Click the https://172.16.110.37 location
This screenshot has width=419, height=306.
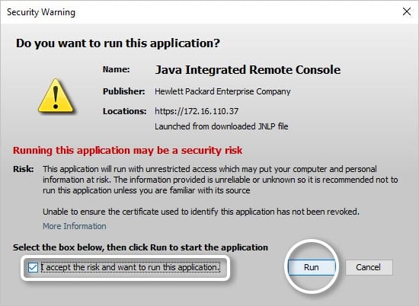pos(197,111)
